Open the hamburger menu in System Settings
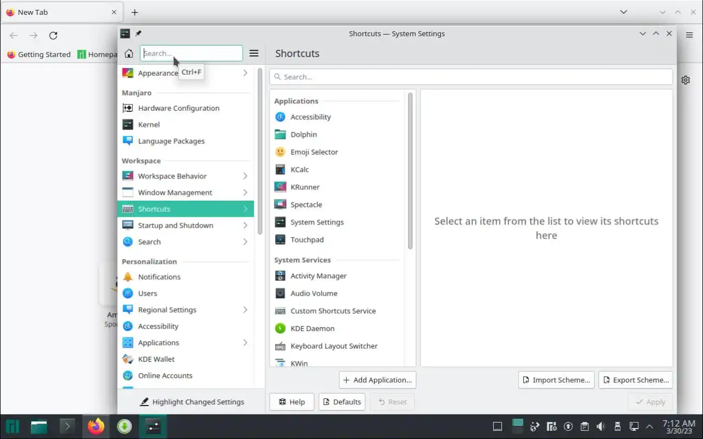 pyautogui.click(x=254, y=53)
